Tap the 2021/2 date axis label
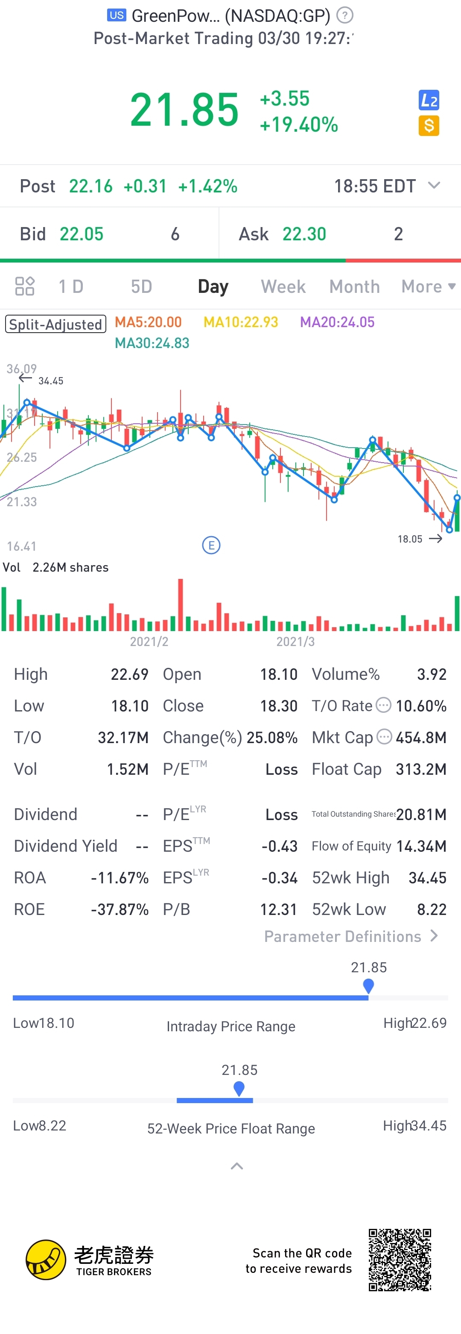 149,642
